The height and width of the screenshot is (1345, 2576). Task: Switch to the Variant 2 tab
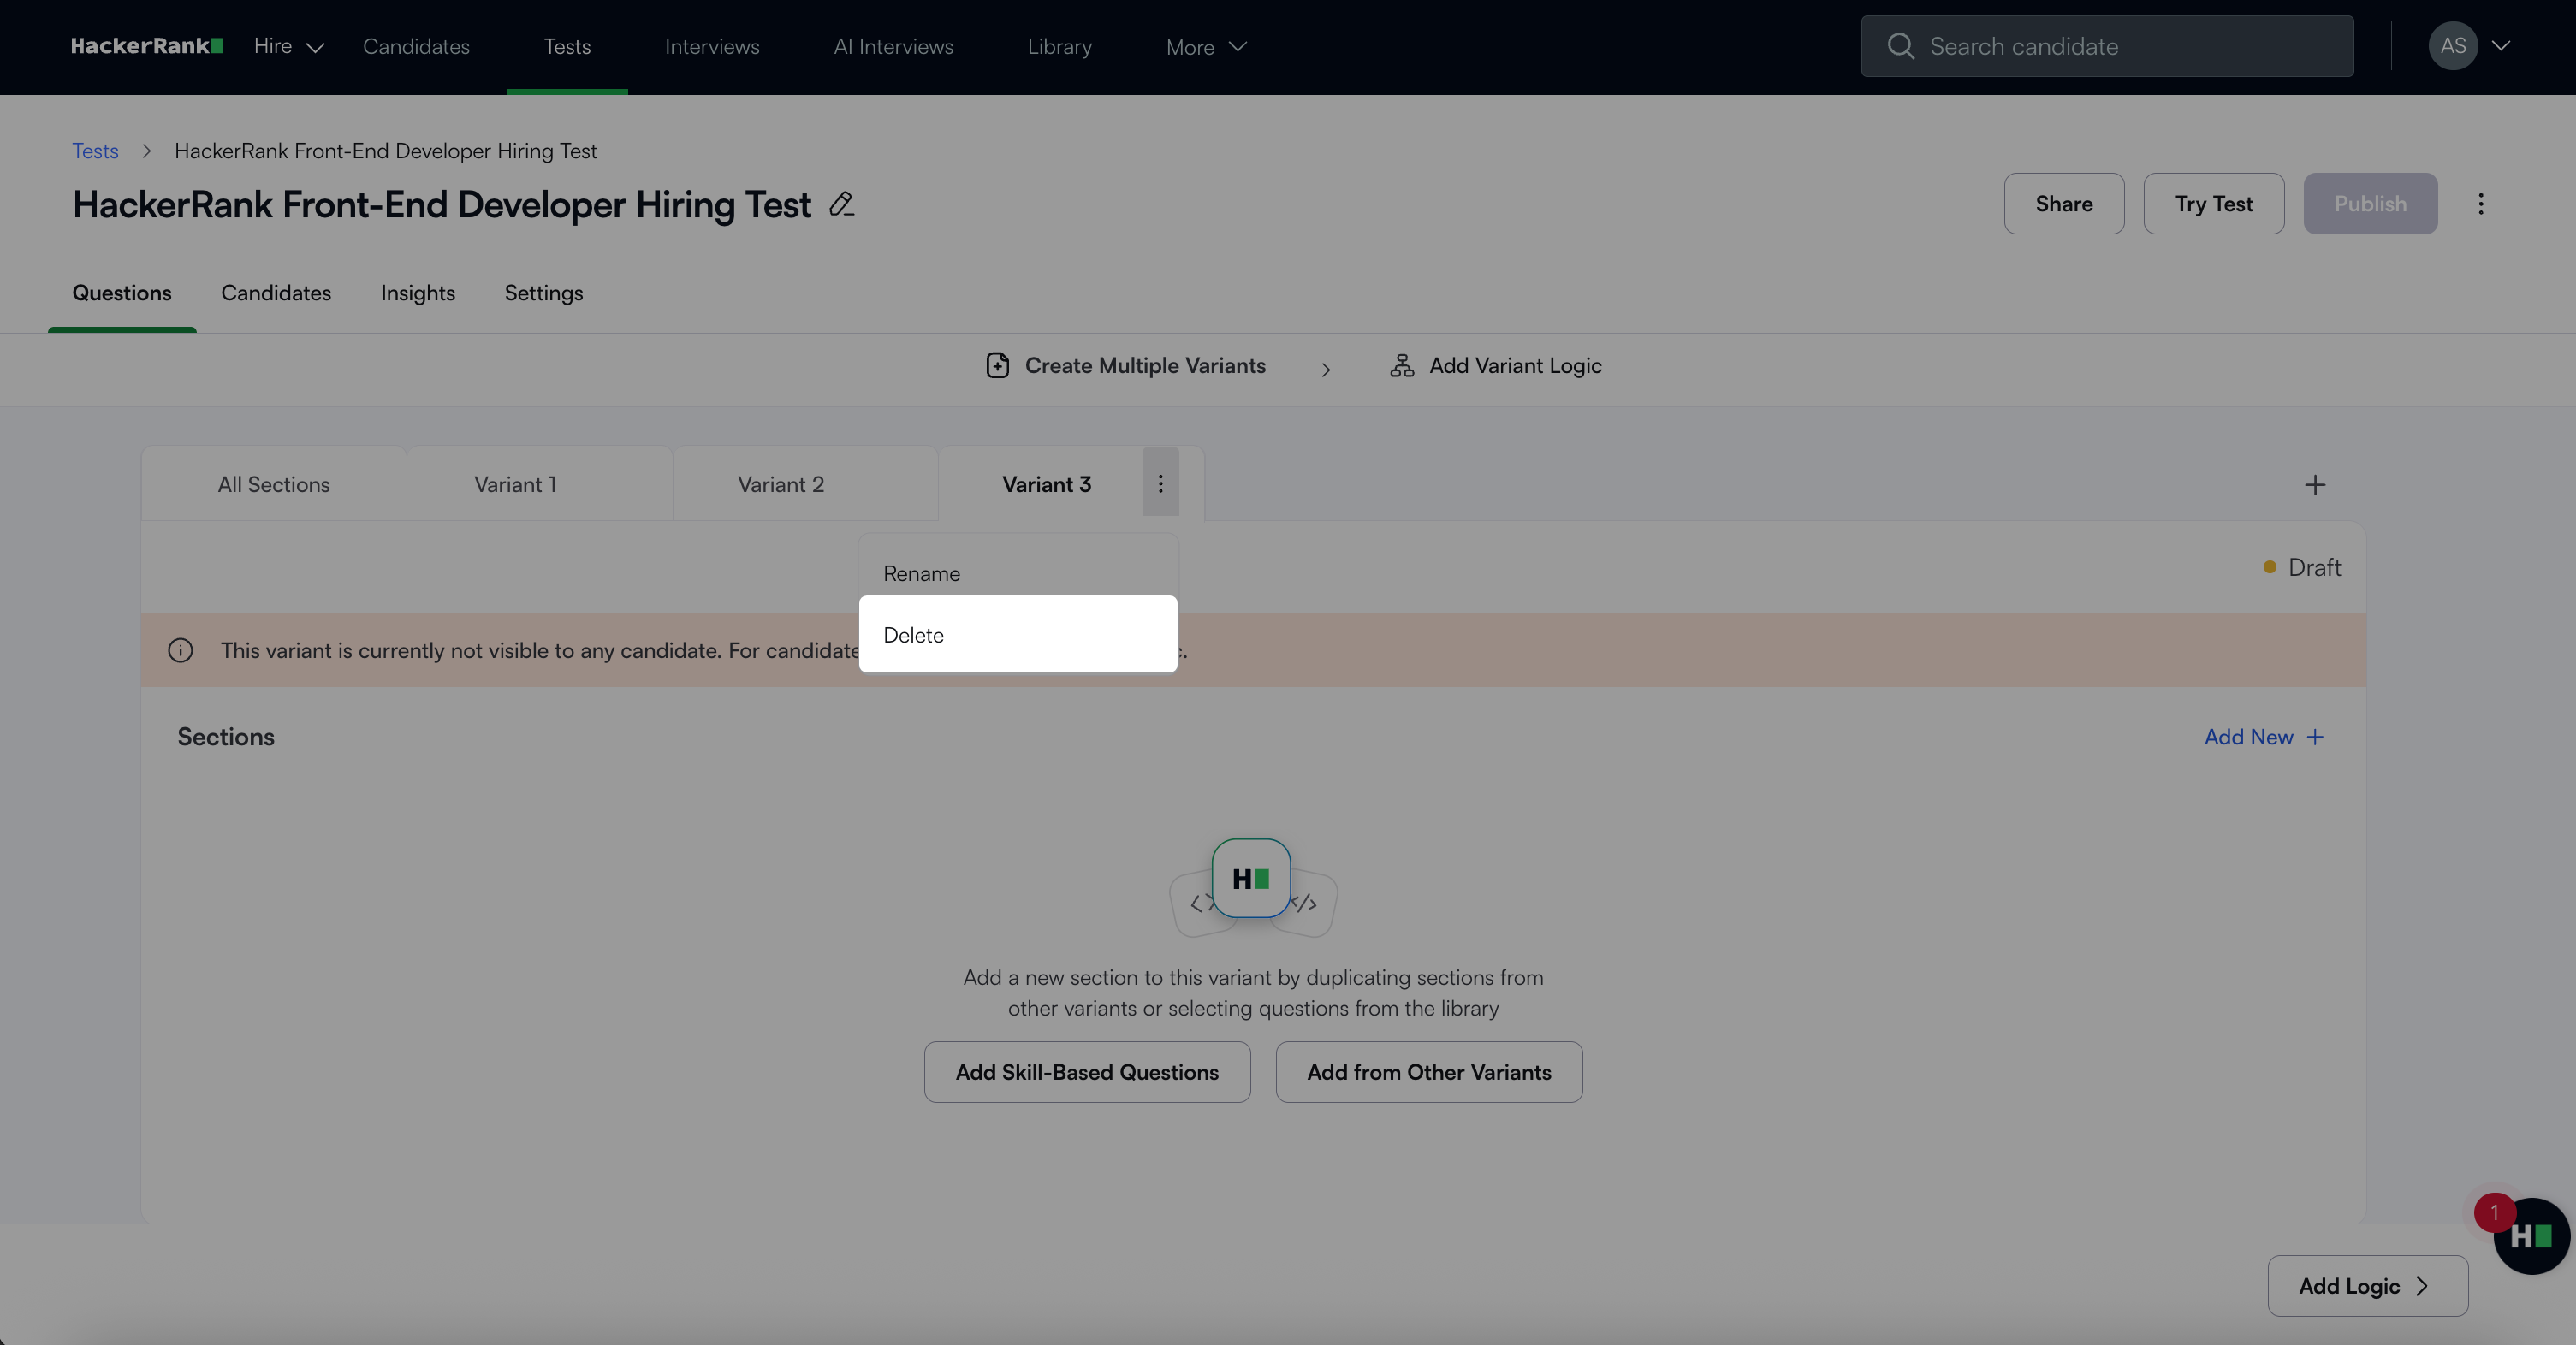click(781, 484)
